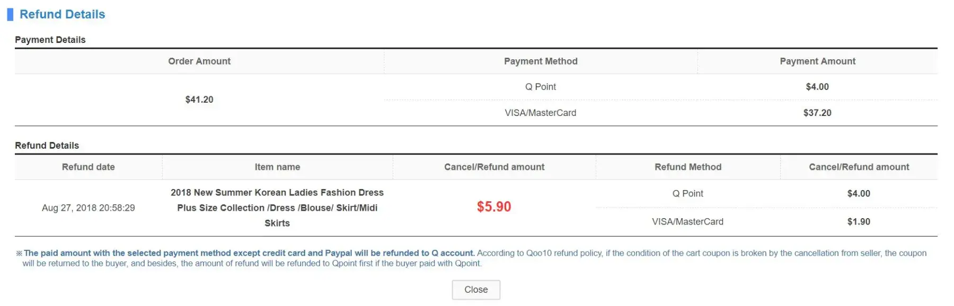Click the blue Refund Details page title
Viewport: 954px width, 306px height.
tap(62, 14)
